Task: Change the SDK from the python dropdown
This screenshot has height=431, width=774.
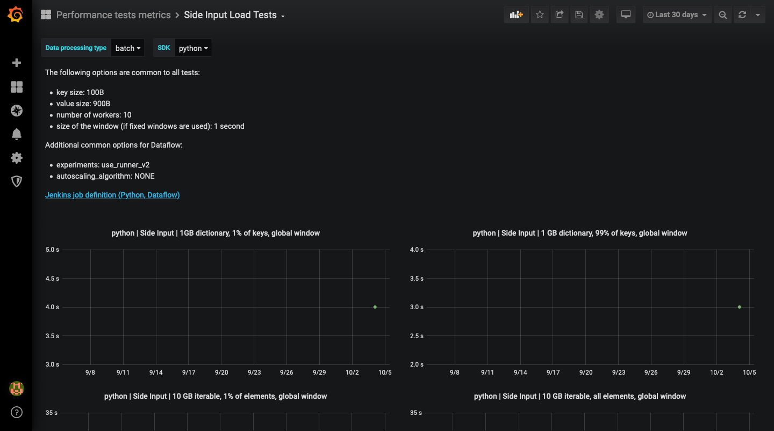Action: click(x=193, y=48)
